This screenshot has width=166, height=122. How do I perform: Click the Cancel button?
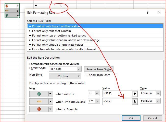point(152,118)
